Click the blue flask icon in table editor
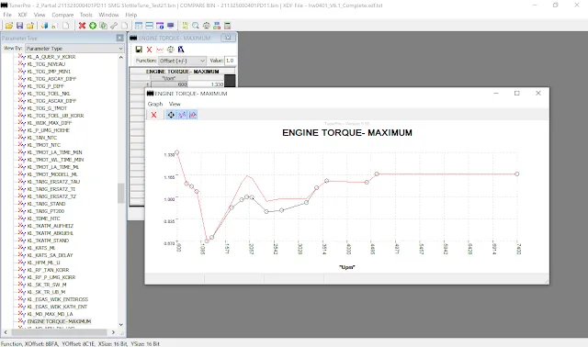This screenshot has height=347, width=588. [x=181, y=49]
